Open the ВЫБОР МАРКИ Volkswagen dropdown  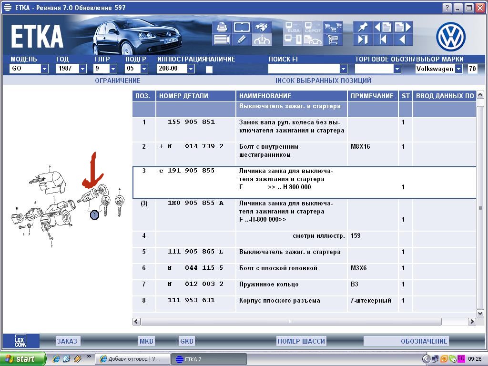pyautogui.click(x=458, y=69)
